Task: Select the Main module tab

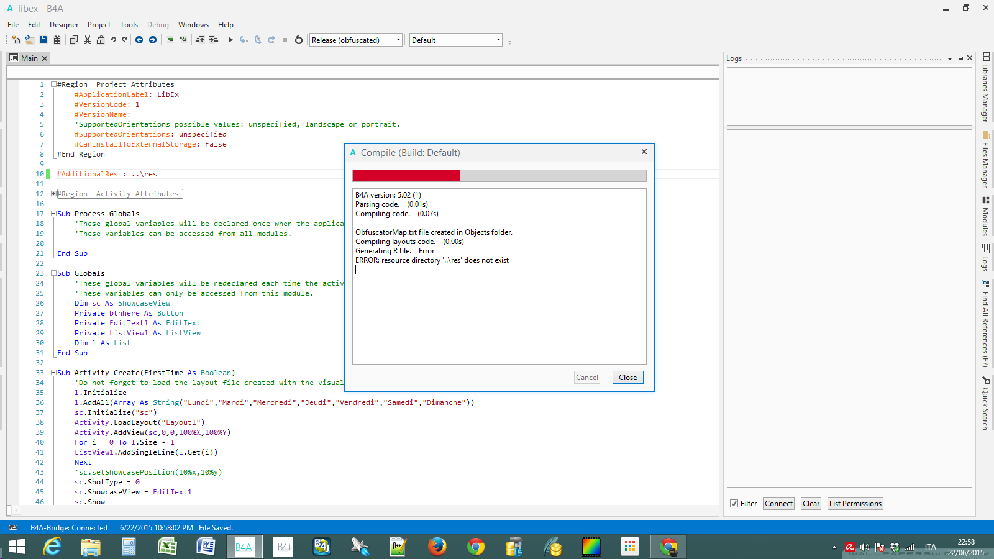Action: pyautogui.click(x=29, y=58)
